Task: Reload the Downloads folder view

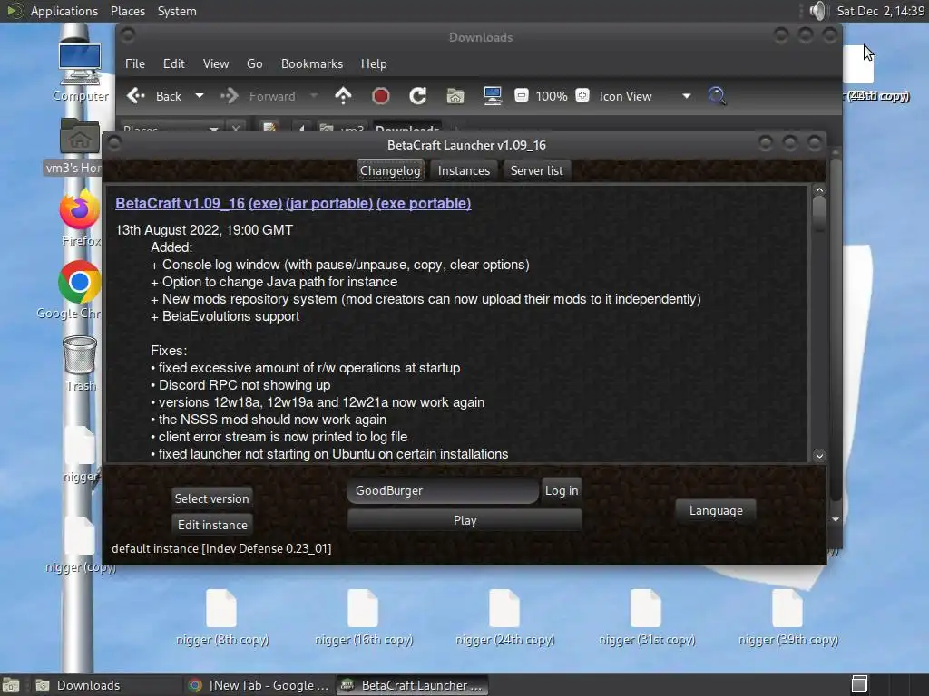Action: [x=417, y=96]
